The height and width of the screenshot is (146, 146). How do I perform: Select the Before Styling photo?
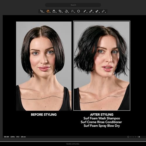pos(44,66)
